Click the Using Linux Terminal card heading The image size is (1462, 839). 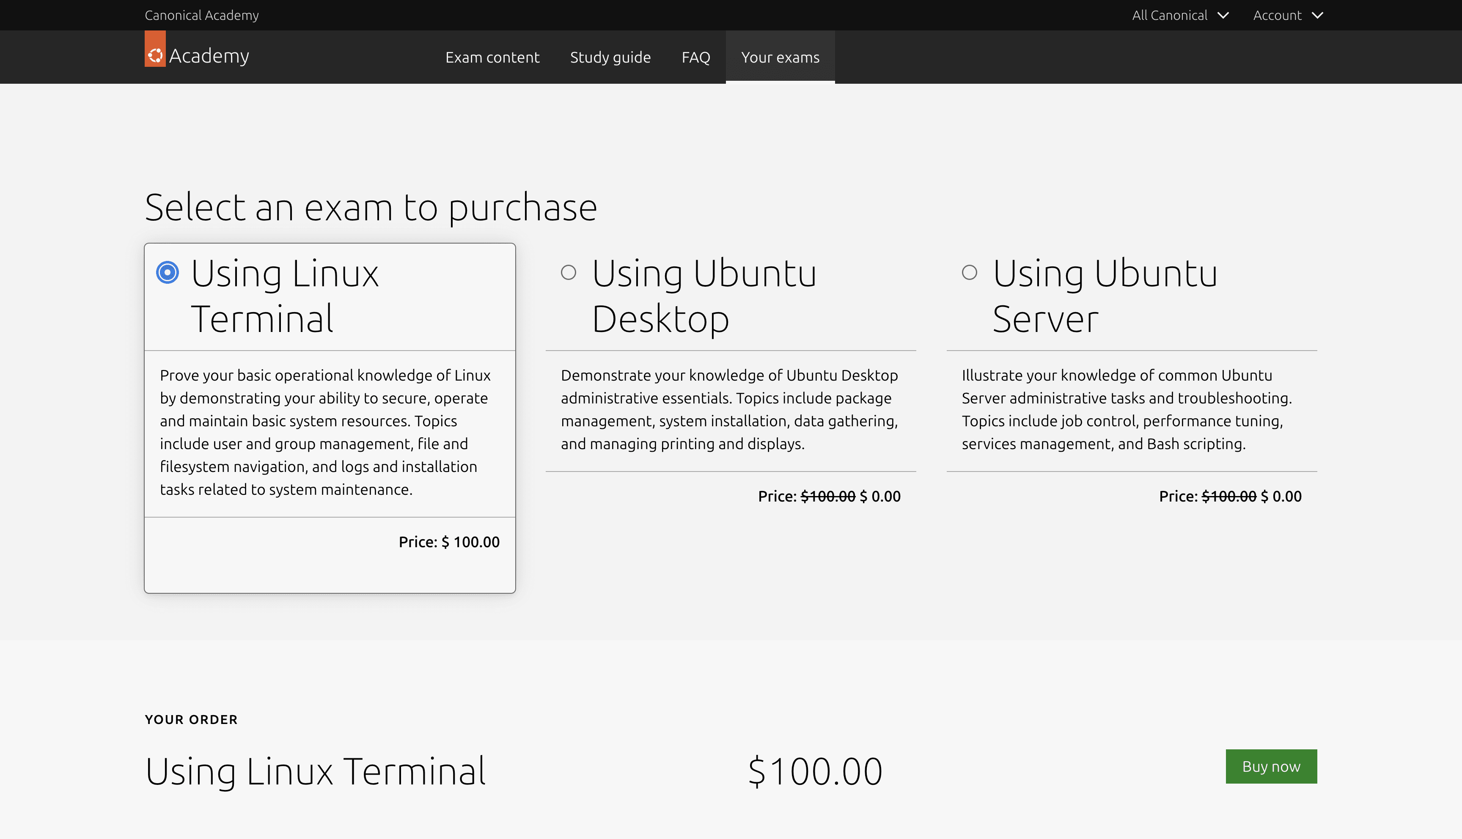coord(285,296)
